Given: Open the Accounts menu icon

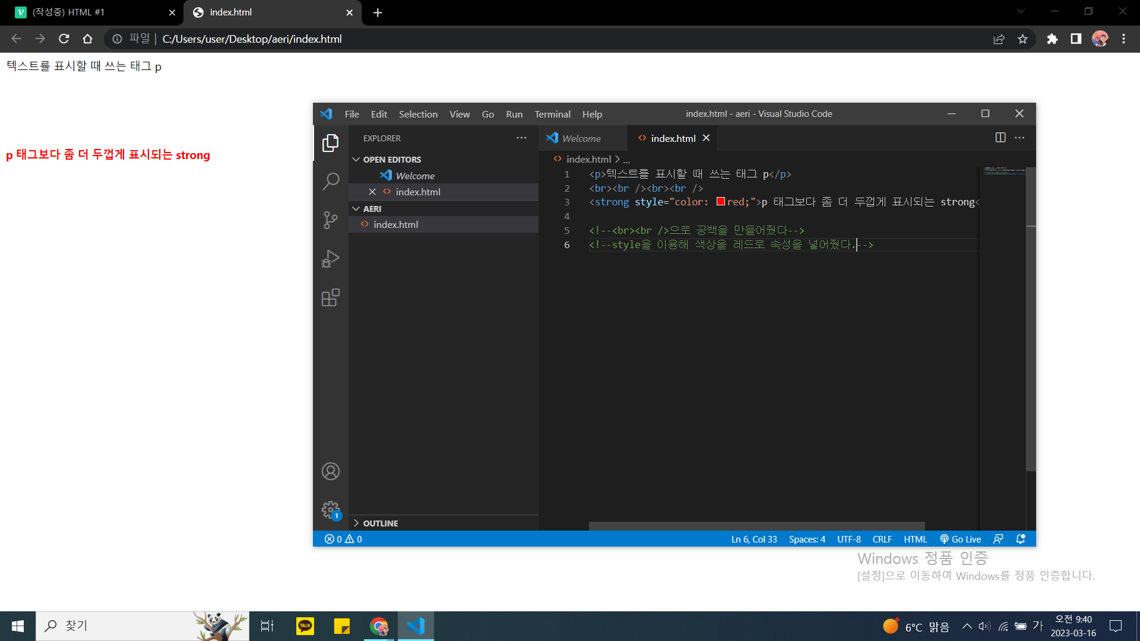Looking at the screenshot, I should [x=331, y=471].
